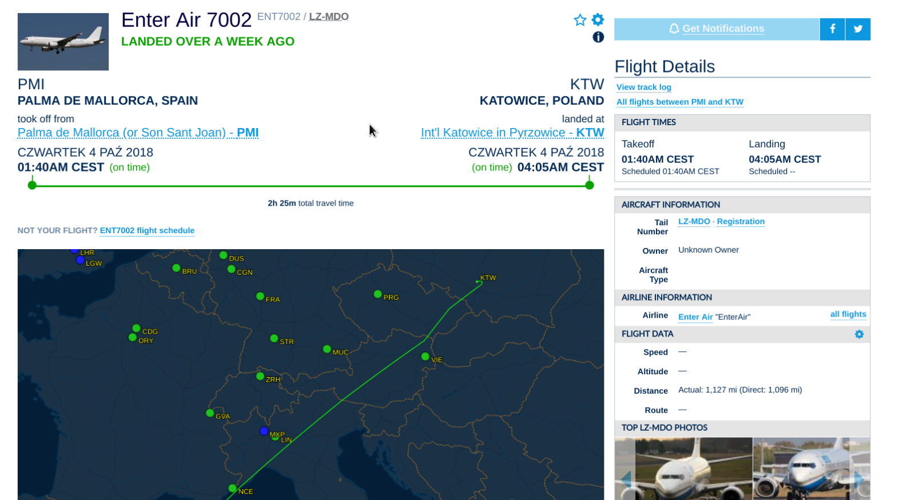Viewport: 915px width, 500px height.
Task: Open View track log link
Action: pyautogui.click(x=644, y=87)
